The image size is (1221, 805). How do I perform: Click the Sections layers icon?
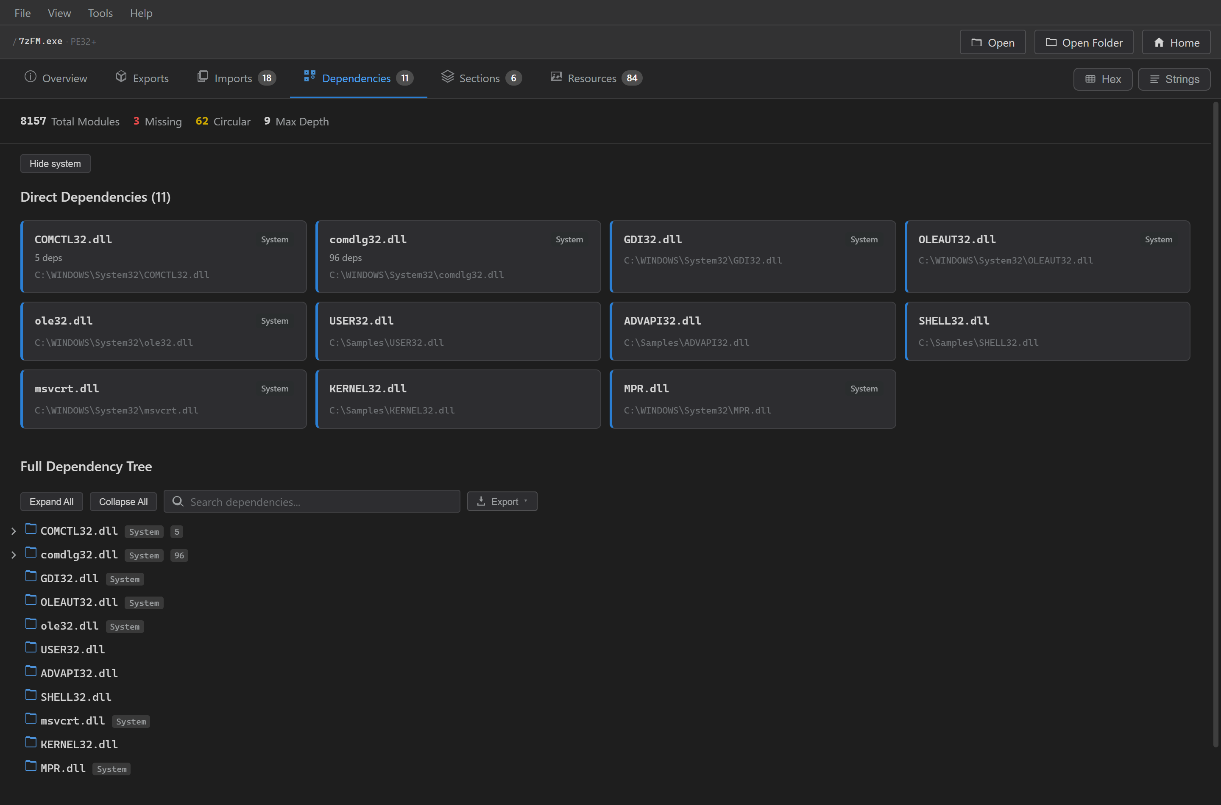click(447, 77)
